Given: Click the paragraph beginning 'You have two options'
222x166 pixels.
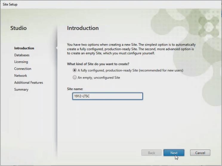Looking at the screenshot, I should click(x=131, y=49).
